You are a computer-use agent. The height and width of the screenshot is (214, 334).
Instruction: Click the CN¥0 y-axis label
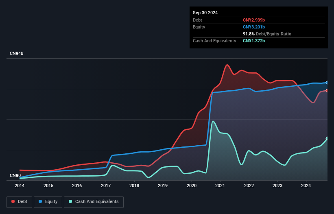click(x=15, y=175)
